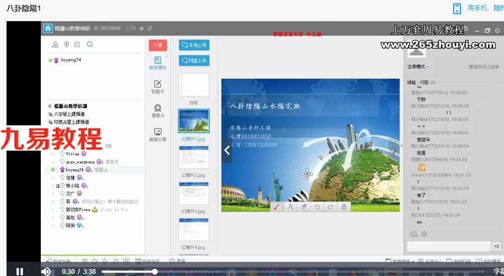Switch to the 问题 tab
This screenshot has height=276, width=504.
point(427,82)
